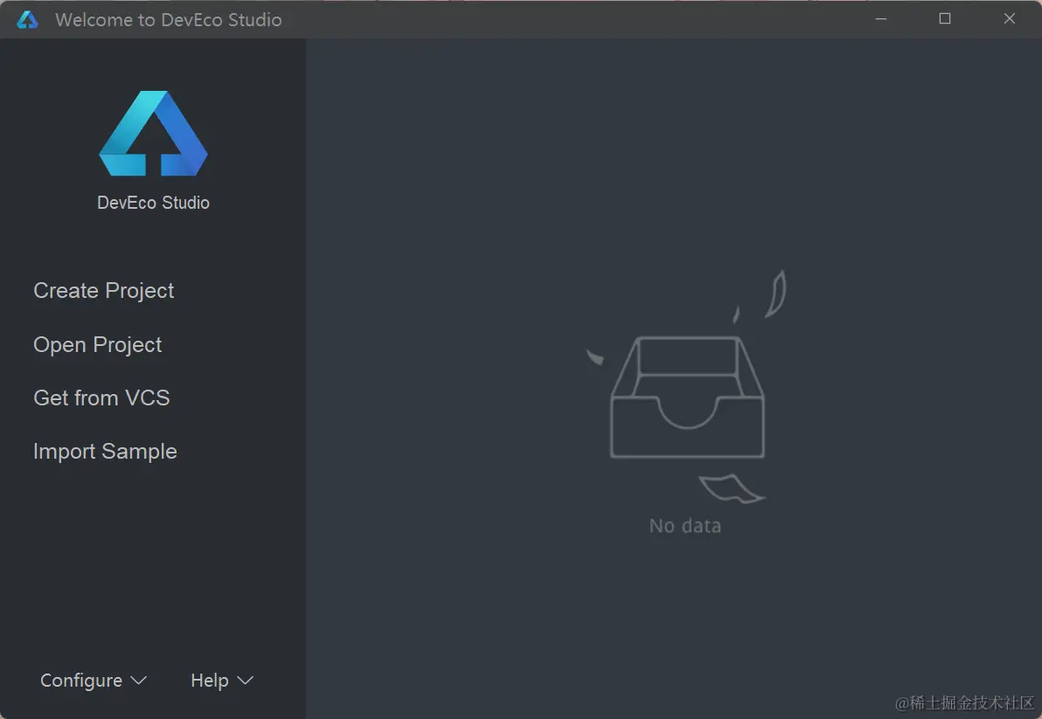Select Get from VCS
Screen dimensions: 1042x719
[101, 398]
